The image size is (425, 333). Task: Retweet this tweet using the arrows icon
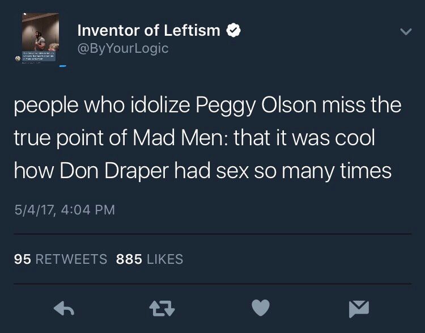[x=161, y=308]
